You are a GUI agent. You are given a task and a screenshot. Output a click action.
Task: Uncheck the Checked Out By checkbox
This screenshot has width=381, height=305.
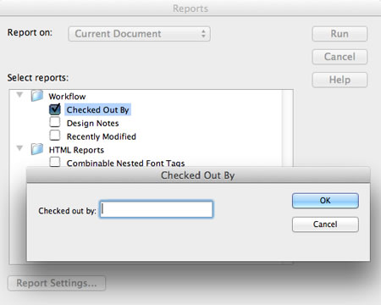pos(55,109)
